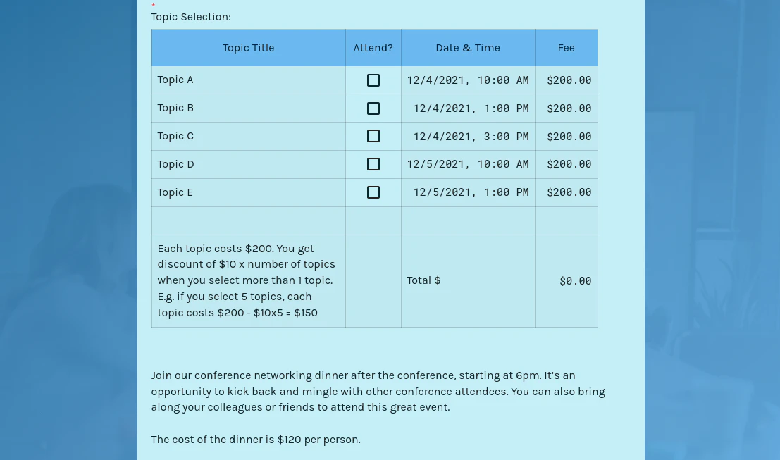The image size is (780, 460).
Task: Click the Topic Title column header
Action: click(248, 48)
